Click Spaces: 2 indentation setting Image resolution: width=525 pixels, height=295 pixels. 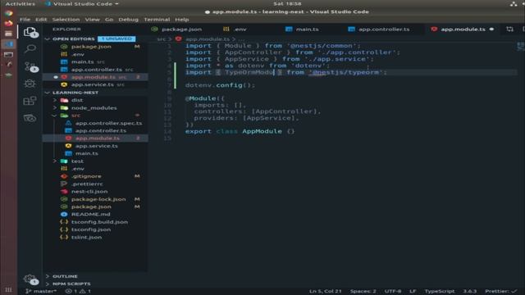point(363,291)
